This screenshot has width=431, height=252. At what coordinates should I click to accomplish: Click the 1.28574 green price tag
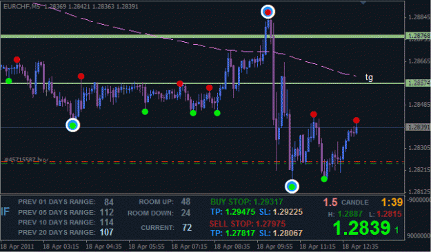click(x=419, y=83)
